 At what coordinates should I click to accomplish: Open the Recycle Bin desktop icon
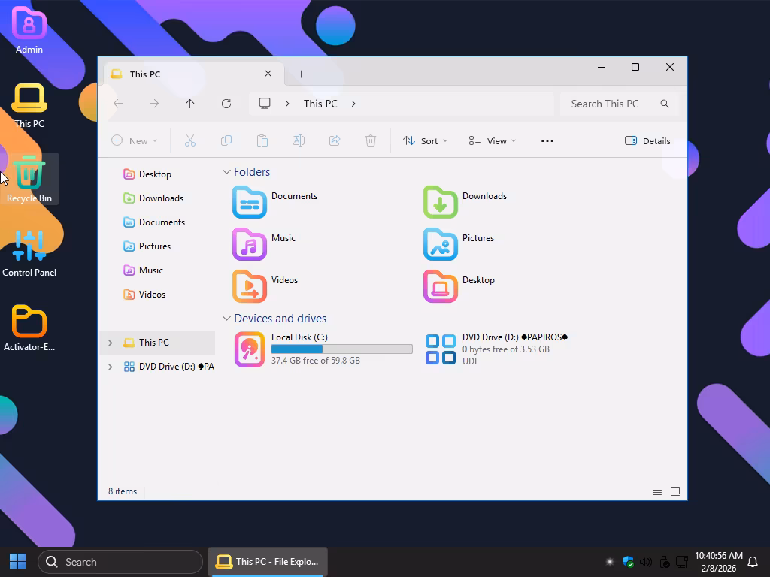(29, 179)
